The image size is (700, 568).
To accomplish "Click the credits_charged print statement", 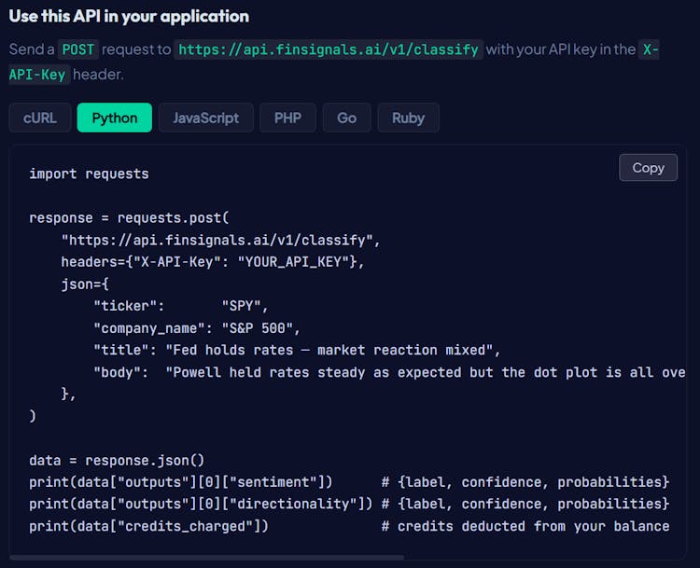I will point(149,526).
